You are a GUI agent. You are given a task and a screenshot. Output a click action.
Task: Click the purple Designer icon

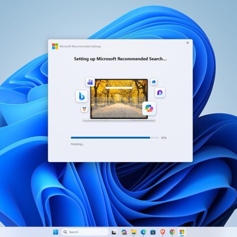[x=160, y=92]
